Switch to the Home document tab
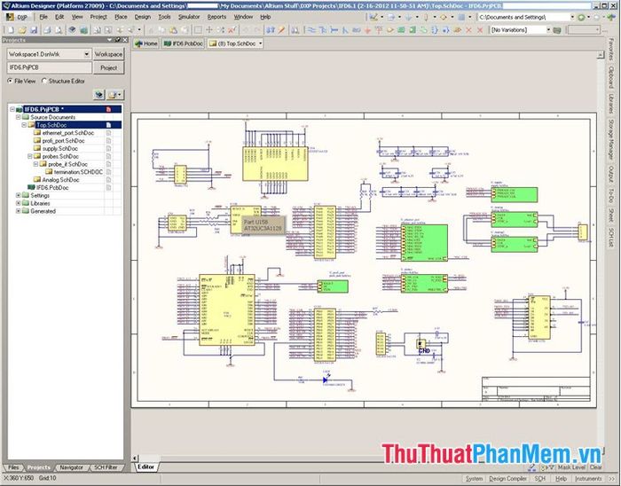This screenshot has width=621, height=486. click(146, 44)
